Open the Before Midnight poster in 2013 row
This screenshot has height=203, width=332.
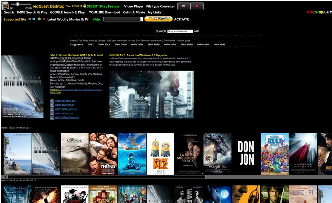pyautogui.click(x=17, y=154)
